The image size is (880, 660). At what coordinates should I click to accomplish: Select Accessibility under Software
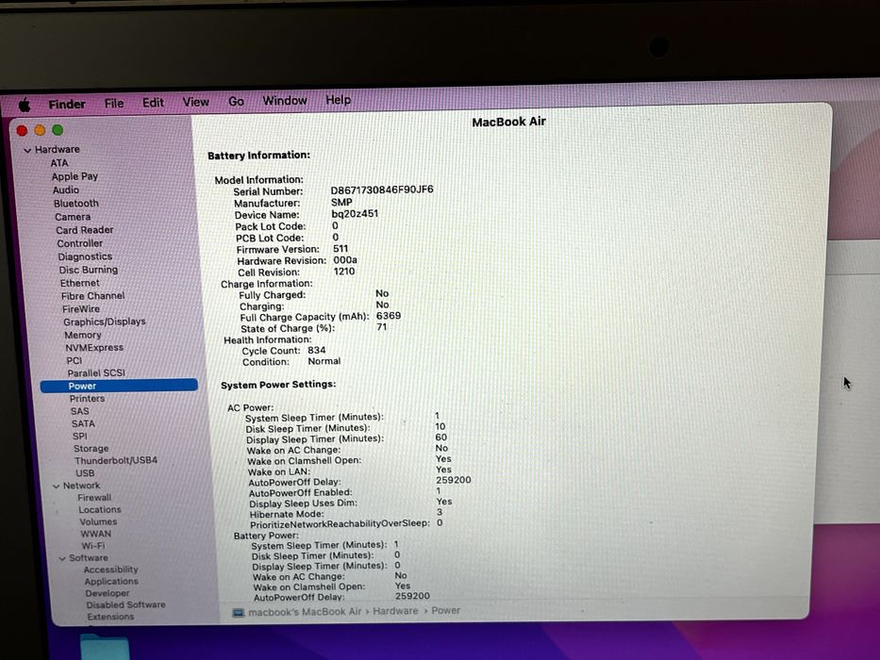click(110, 569)
